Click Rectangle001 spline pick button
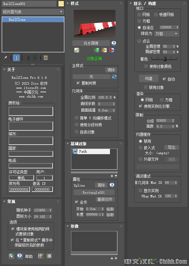 [x=94, y=192]
